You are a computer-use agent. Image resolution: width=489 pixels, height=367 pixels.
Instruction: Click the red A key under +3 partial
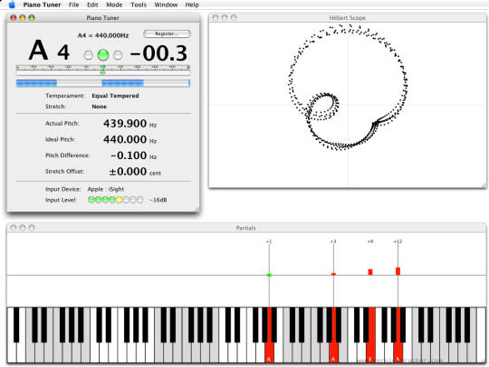333,353
